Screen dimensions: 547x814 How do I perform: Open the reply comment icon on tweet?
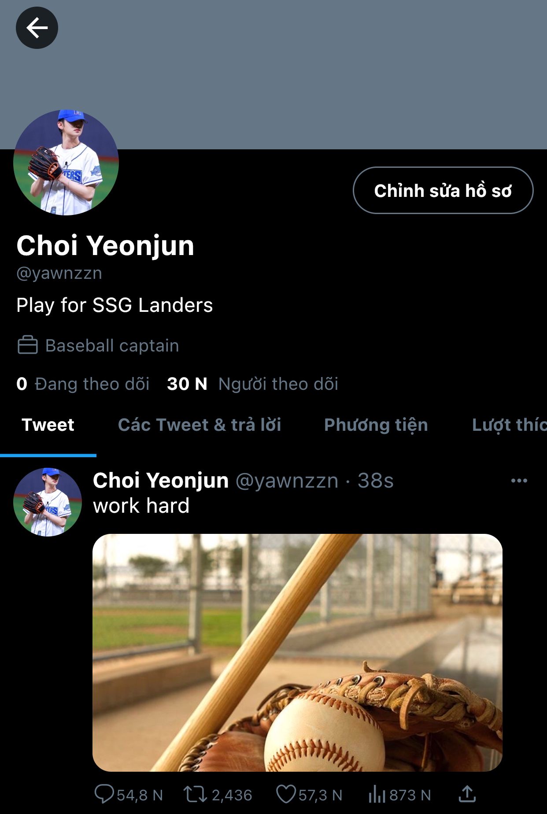click(x=104, y=794)
